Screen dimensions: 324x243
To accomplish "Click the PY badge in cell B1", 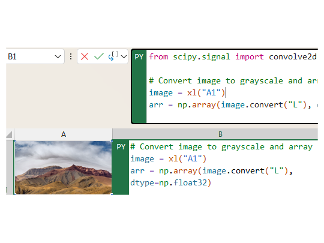I will coord(121,147).
